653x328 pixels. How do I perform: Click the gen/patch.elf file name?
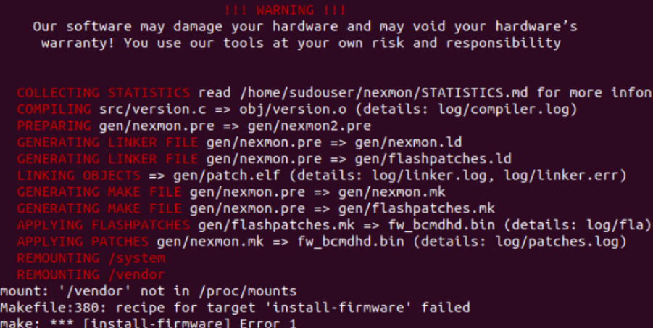[x=227, y=176]
